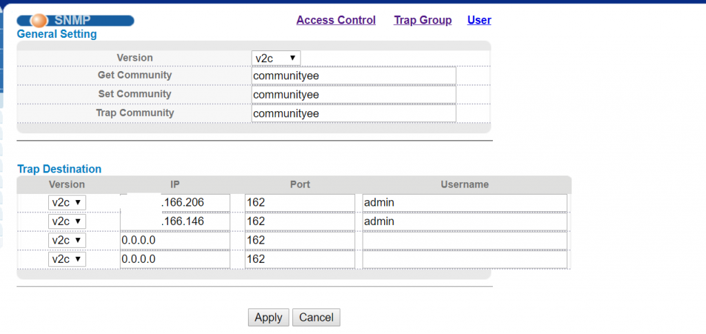Expand the General Setting Version dropdown
The height and width of the screenshot is (334, 706).
276,58
